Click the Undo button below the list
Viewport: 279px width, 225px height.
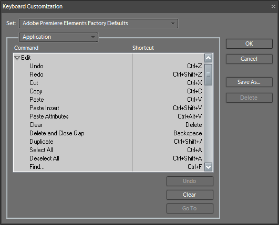(x=190, y=181)
